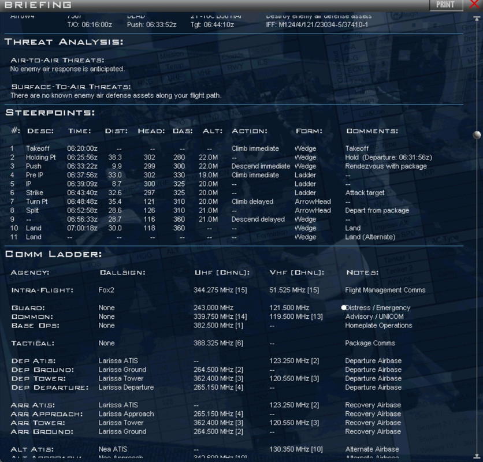Click 'No enemy air response is anticipated.'
483x462 pixels.
(x=68, y=69)
